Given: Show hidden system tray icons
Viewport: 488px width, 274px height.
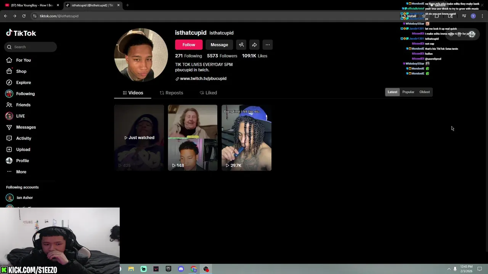Looking at the screenshot, I should [449, 269].
